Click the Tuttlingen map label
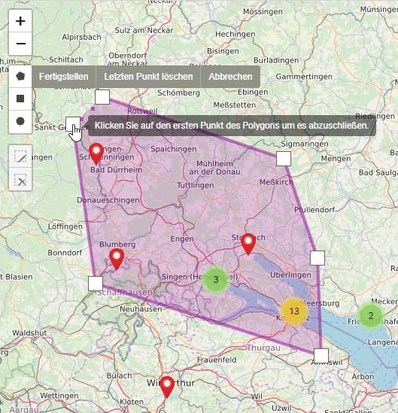398x413 pixels. (195, 185)
